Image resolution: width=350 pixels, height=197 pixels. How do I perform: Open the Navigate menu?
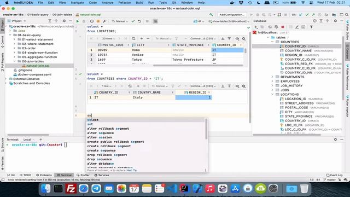(77, 3)
